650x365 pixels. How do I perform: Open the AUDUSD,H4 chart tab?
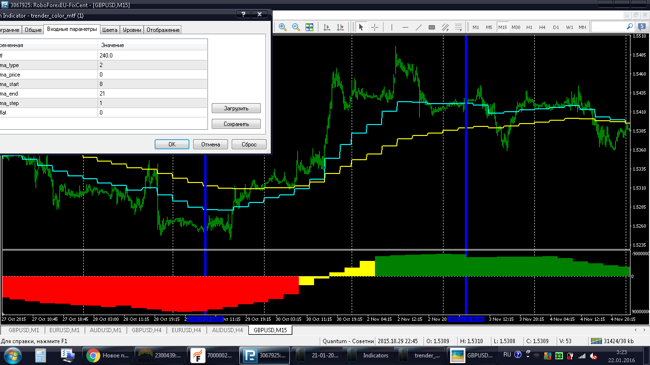227,330
